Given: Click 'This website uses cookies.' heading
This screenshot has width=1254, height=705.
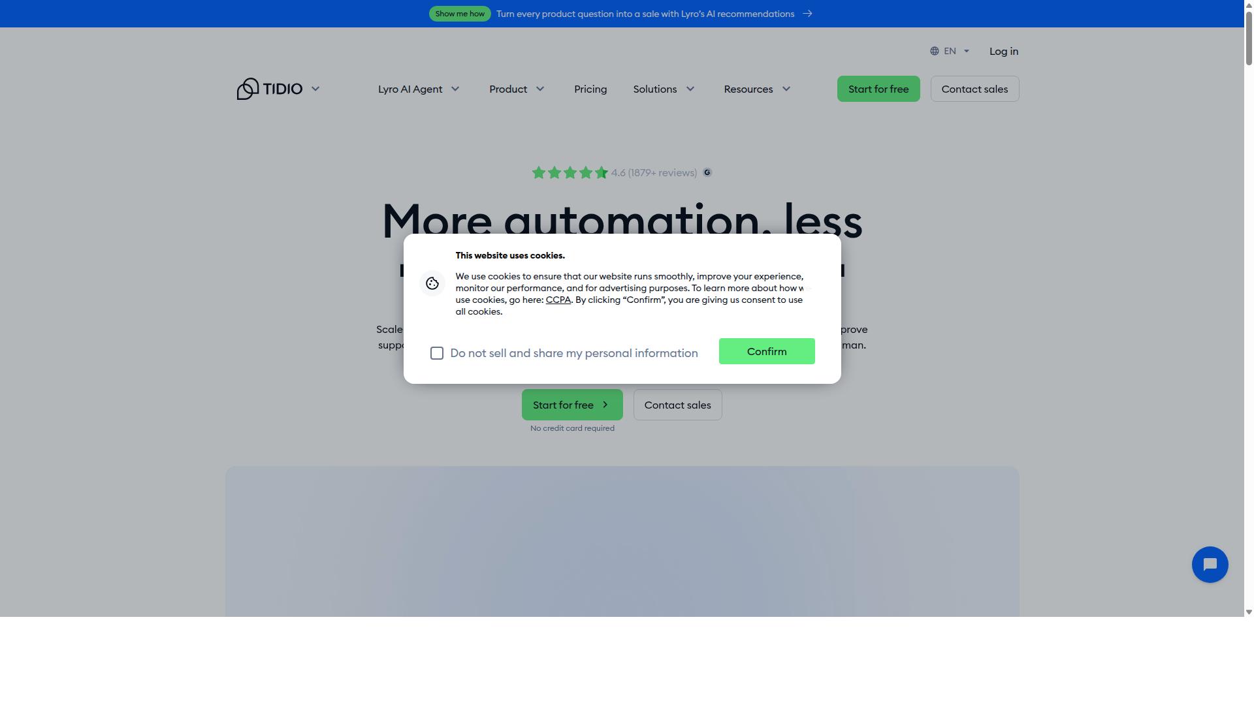Looking at the screenshot, I should pos(510,255).
